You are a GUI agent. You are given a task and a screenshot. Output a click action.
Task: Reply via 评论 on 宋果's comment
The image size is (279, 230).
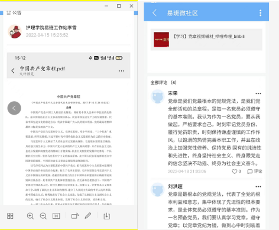255,171
